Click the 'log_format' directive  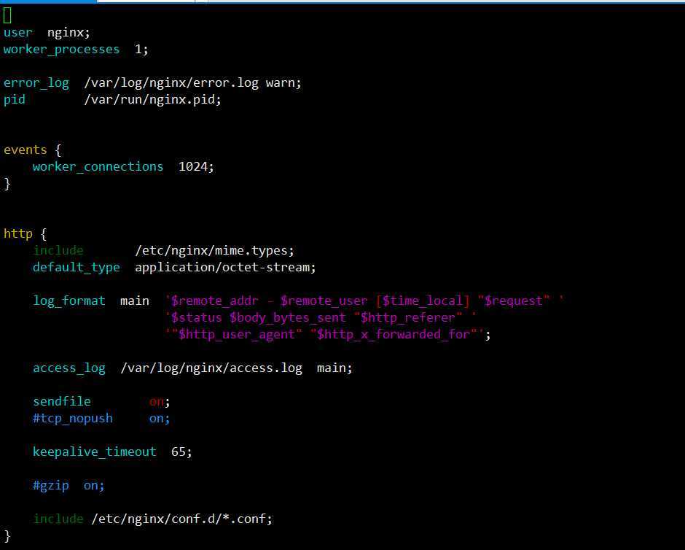(x=69, y=301)
